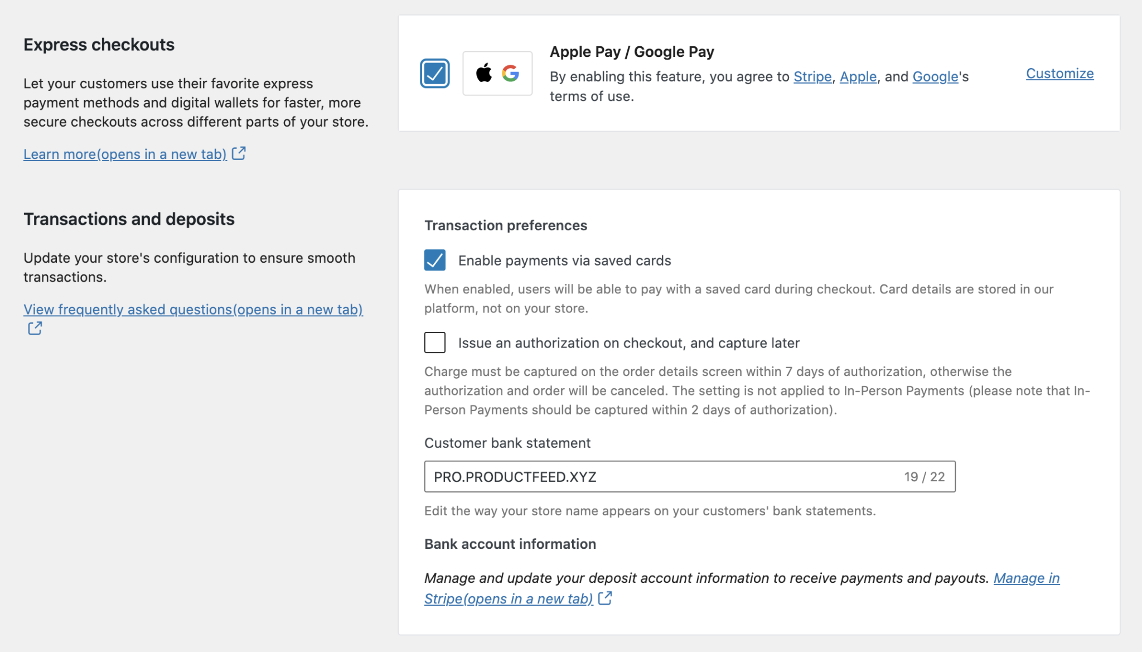Click the checkmark inside the saved cards checkbox
This screenshot has height=652, width=1142.
point(434,260)
